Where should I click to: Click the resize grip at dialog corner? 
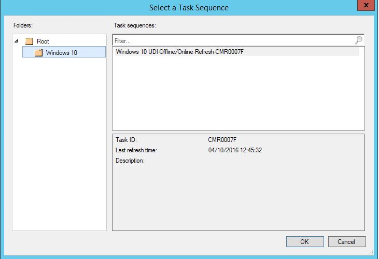[371, 252]
